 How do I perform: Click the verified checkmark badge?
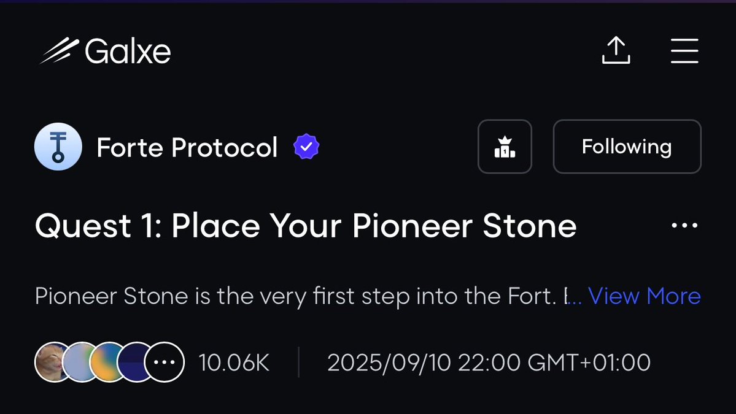[306, 147]
